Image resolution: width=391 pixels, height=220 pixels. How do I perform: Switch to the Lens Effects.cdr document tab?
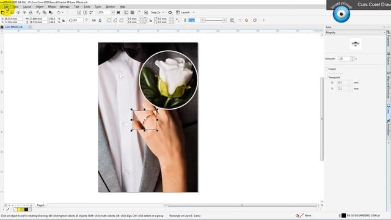click(14, 27)
